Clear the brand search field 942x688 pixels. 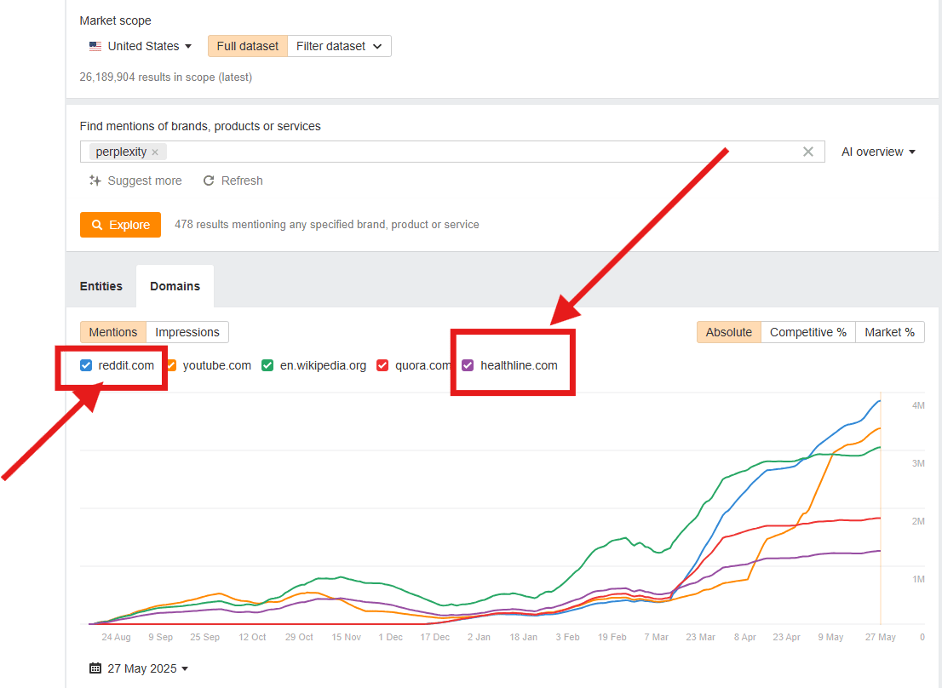(x=808, y=152)
